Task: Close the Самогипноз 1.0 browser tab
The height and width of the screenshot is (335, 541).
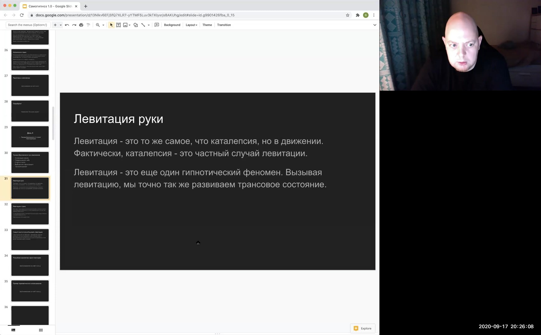Action: click(76, 6)
